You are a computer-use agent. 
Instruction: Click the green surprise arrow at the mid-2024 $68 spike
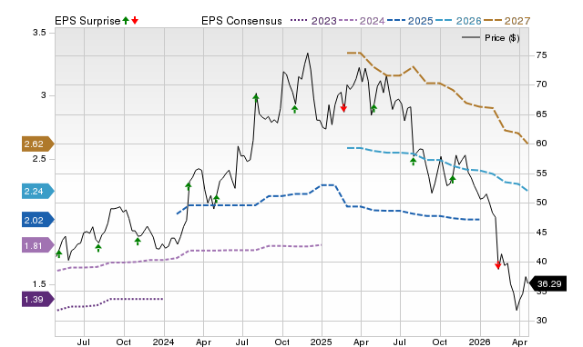(x=256, y=98)
